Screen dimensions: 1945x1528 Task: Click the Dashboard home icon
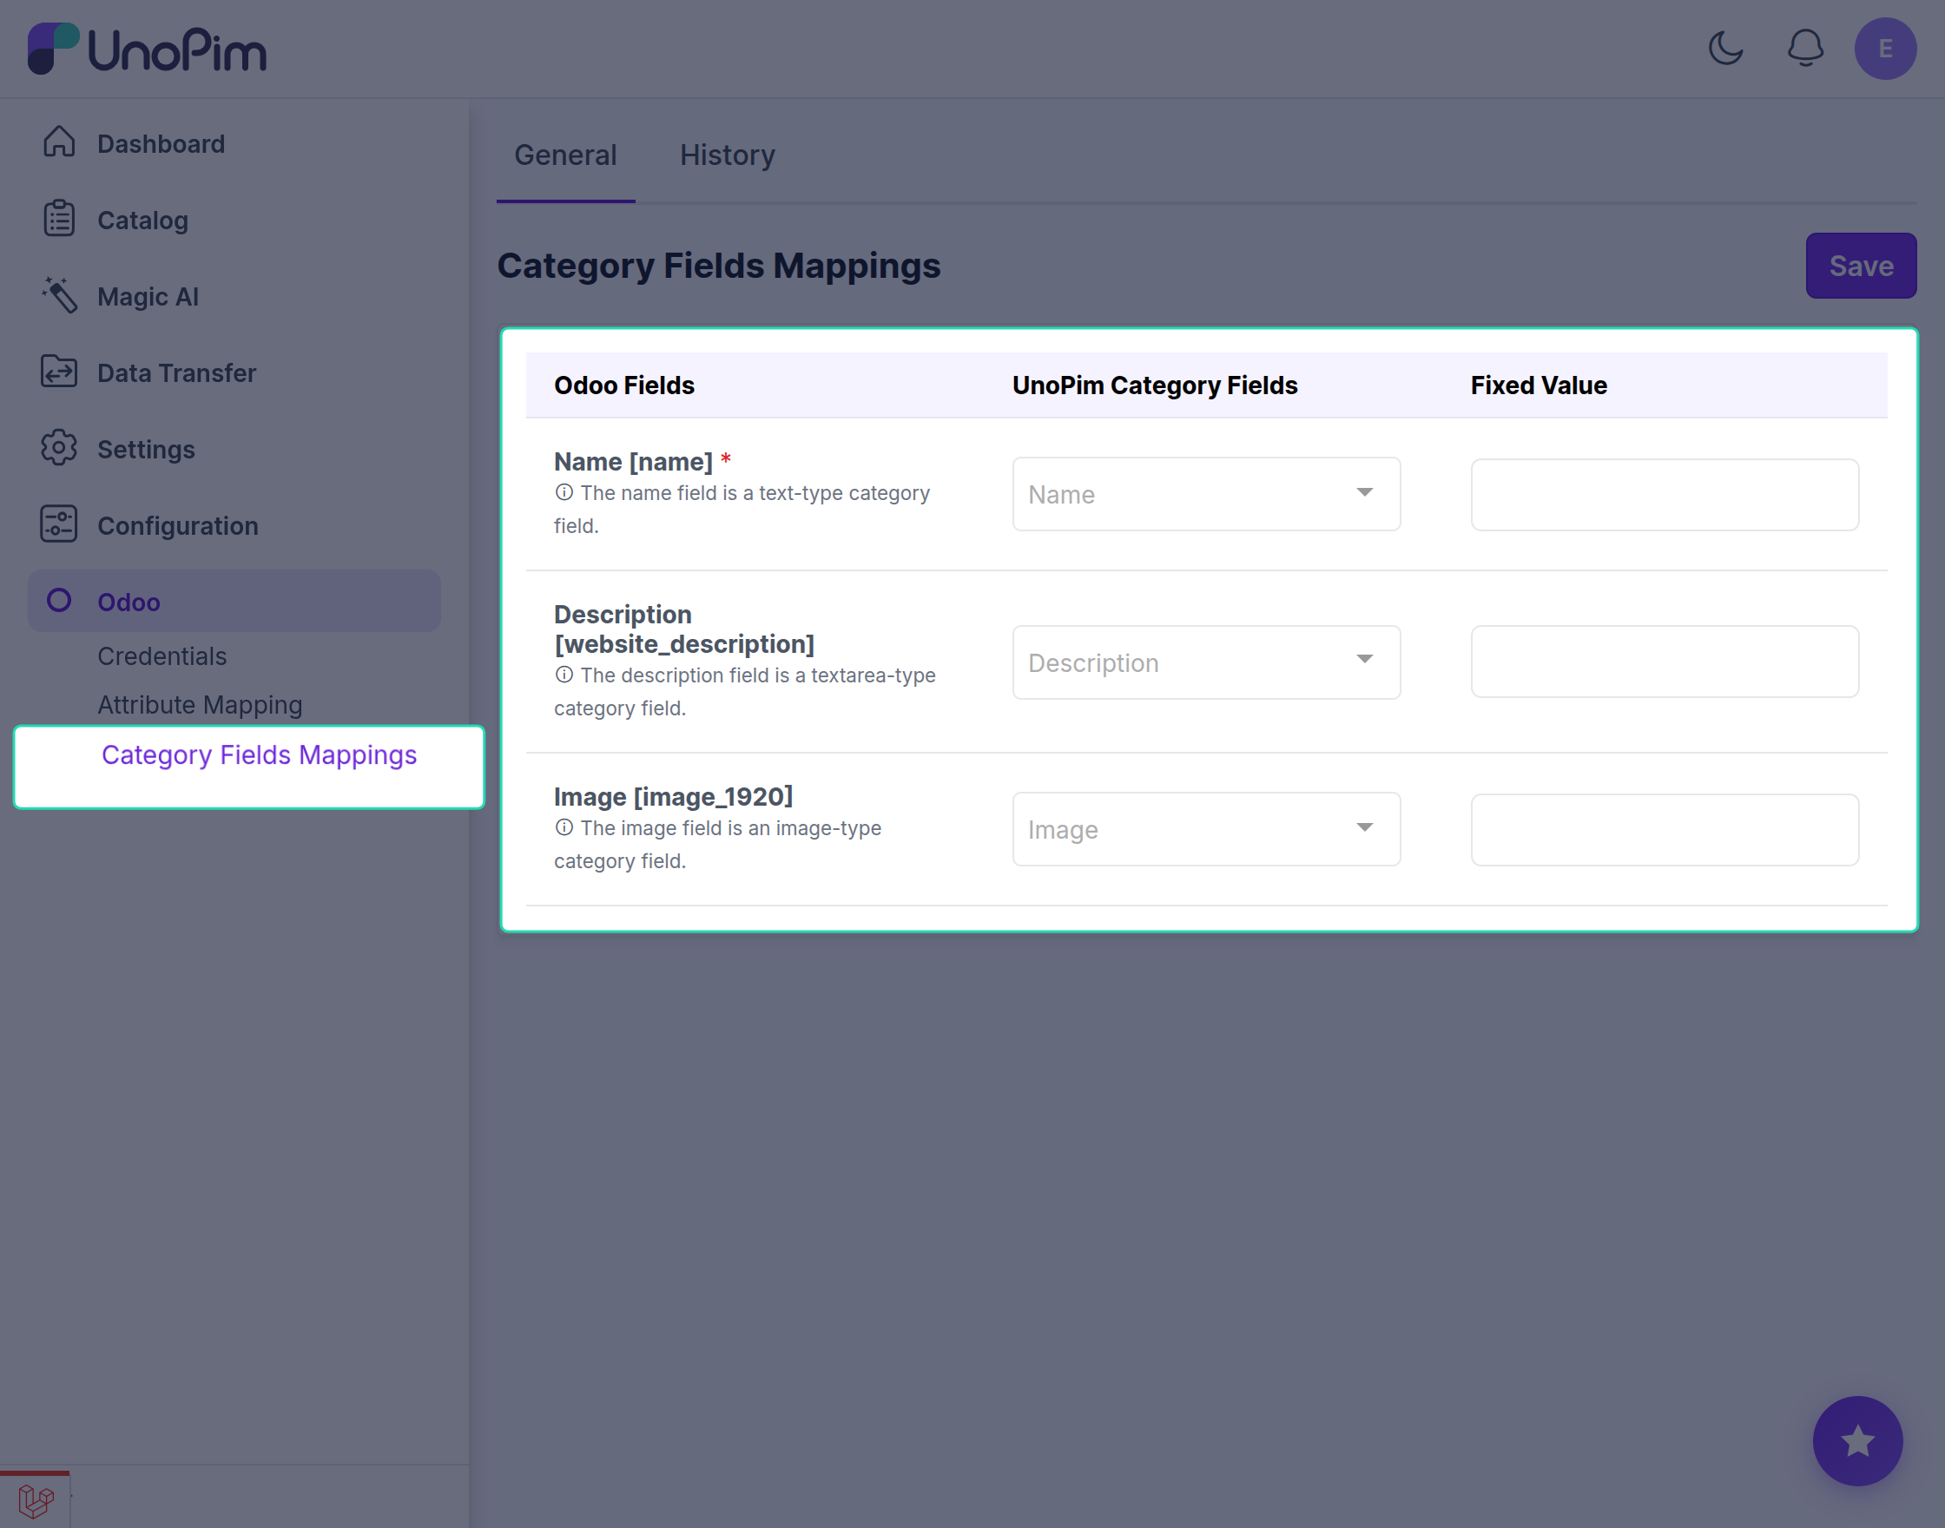pos(59,142)
